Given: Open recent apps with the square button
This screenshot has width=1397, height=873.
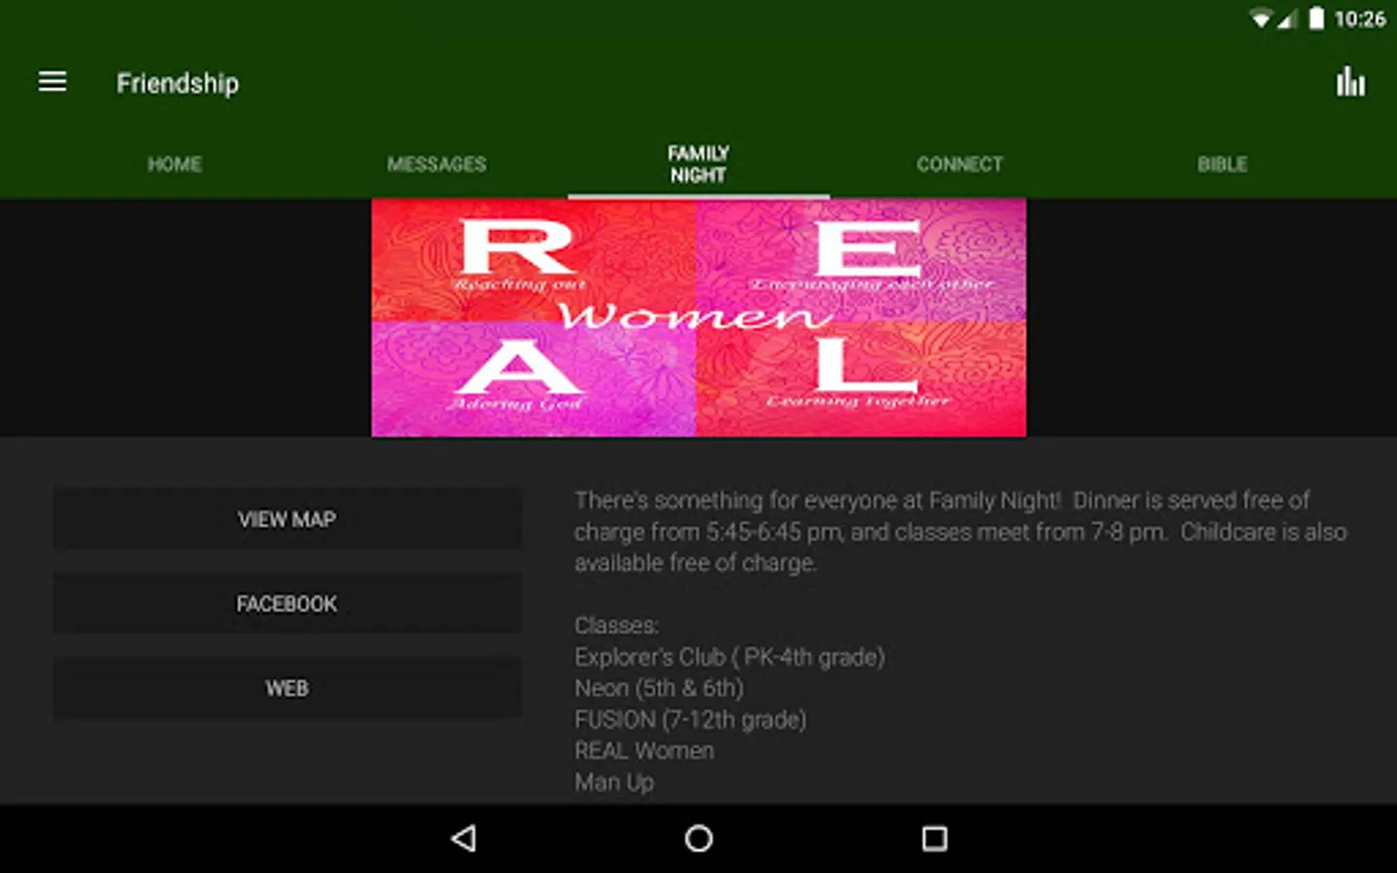Looking at the screenshot, I should (934, 838).
